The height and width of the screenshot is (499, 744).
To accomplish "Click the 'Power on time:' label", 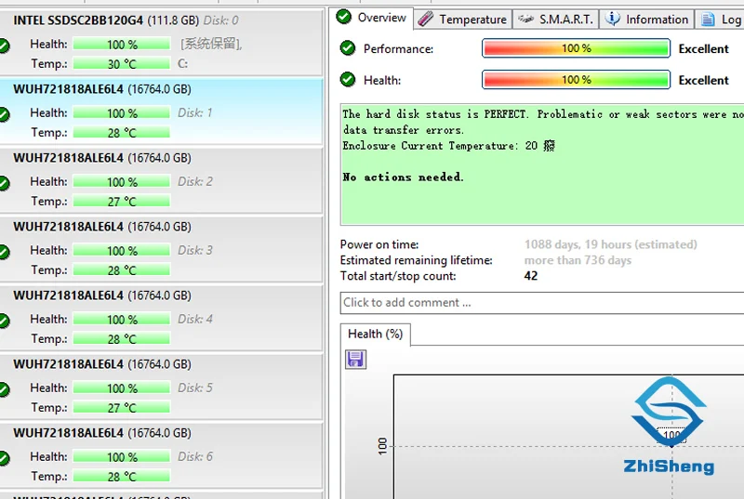I will pyautogui.click(x=379, y=244).
